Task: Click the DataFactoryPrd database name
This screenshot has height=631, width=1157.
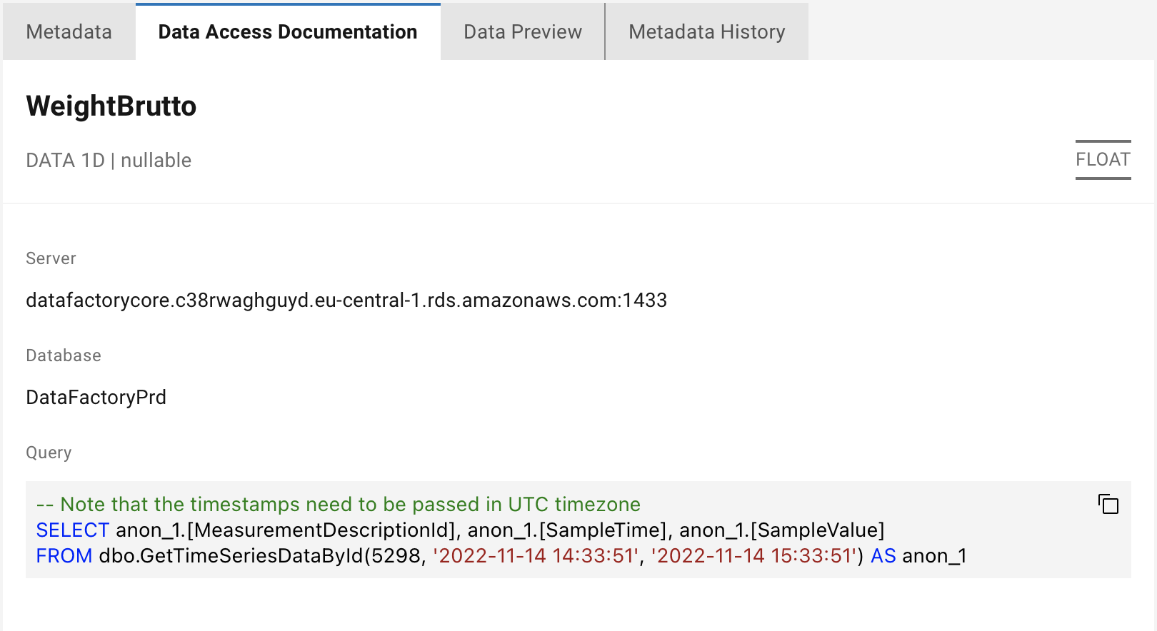Action: click(x=96, y=398)
